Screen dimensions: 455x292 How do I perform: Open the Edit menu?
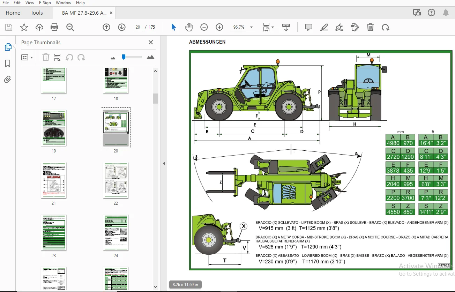pyautogui.click(x=17, y=3)
